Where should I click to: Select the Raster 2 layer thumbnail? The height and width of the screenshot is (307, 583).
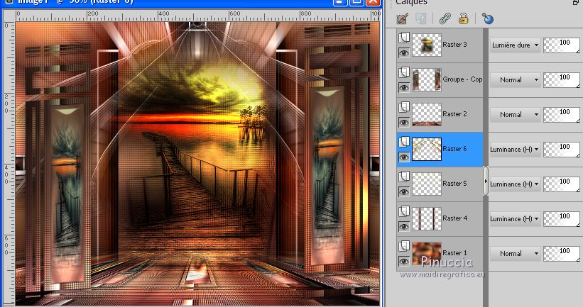427,114
